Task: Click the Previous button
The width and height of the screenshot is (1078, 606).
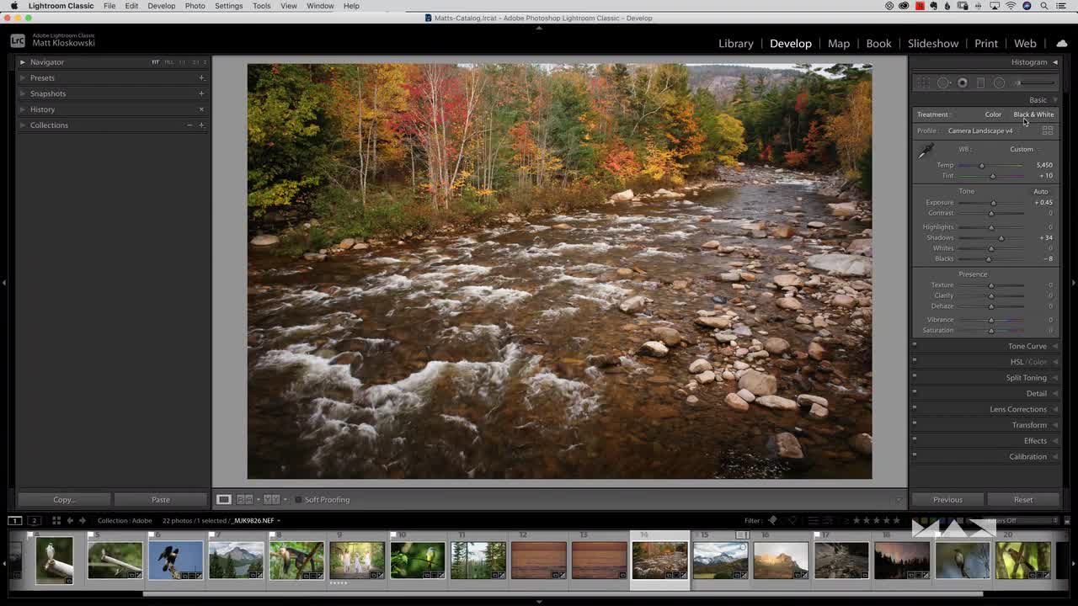Action: click(947, 500)
